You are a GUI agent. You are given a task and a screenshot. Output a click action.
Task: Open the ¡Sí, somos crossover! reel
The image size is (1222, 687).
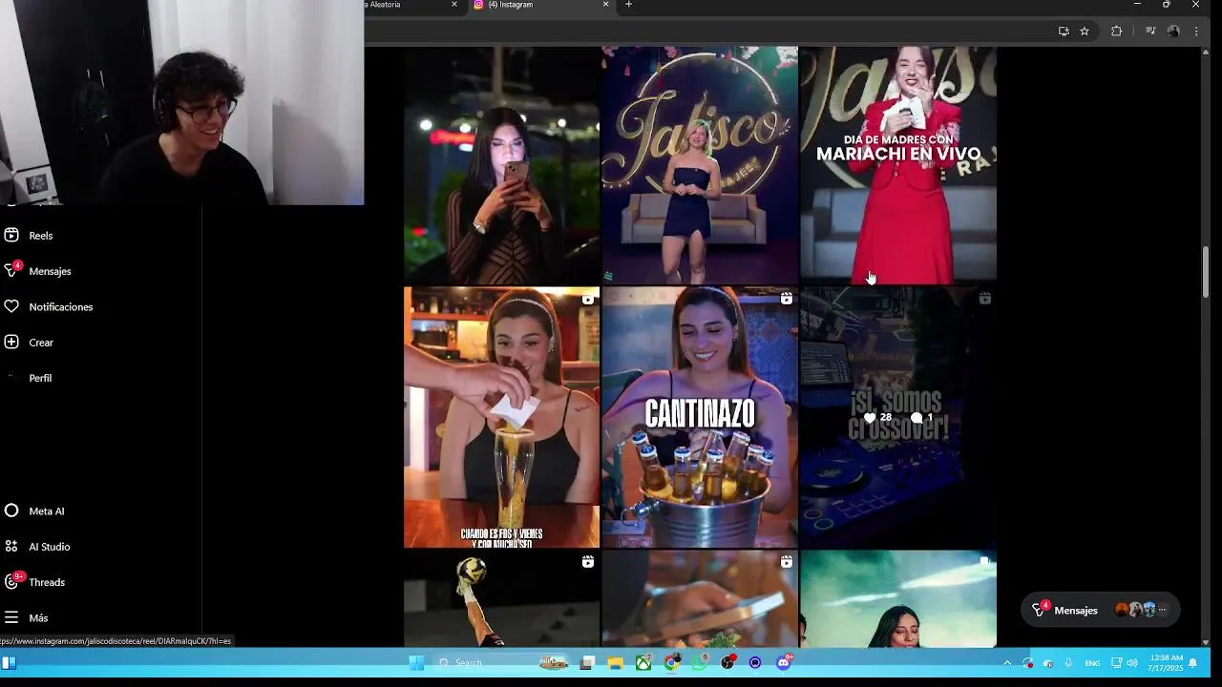pos(898,417)
